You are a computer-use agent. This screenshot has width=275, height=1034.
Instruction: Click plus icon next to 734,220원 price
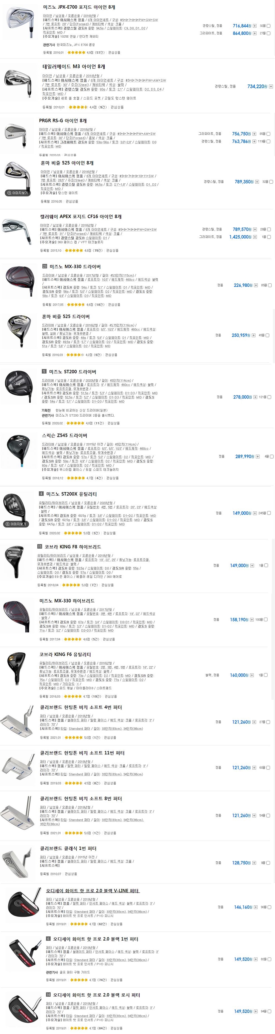[271, 86]
